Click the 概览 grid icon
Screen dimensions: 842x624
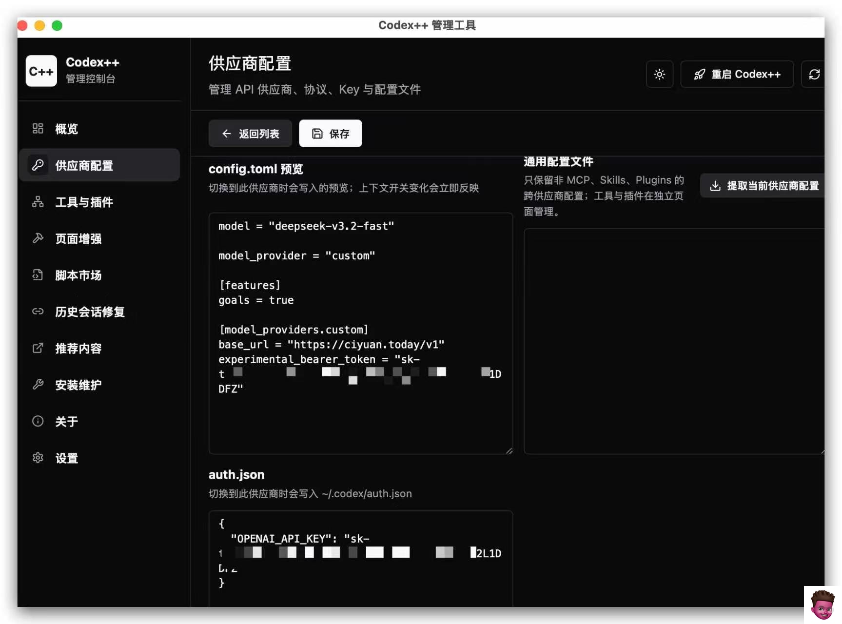pyautogui.click(x=38, y=129)
